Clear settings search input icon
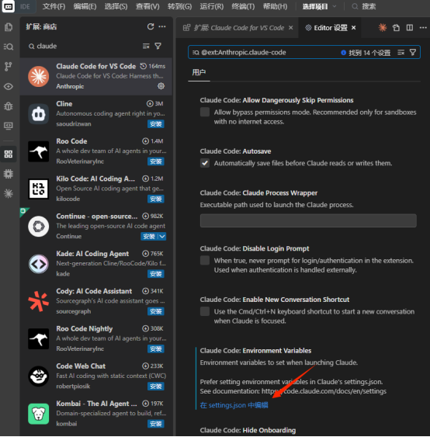 click(x=401, y=52)
